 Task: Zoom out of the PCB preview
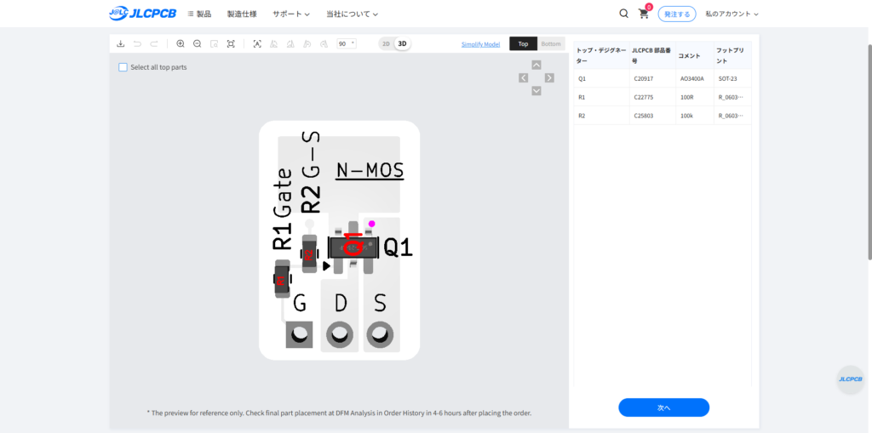tap(197, 43)
